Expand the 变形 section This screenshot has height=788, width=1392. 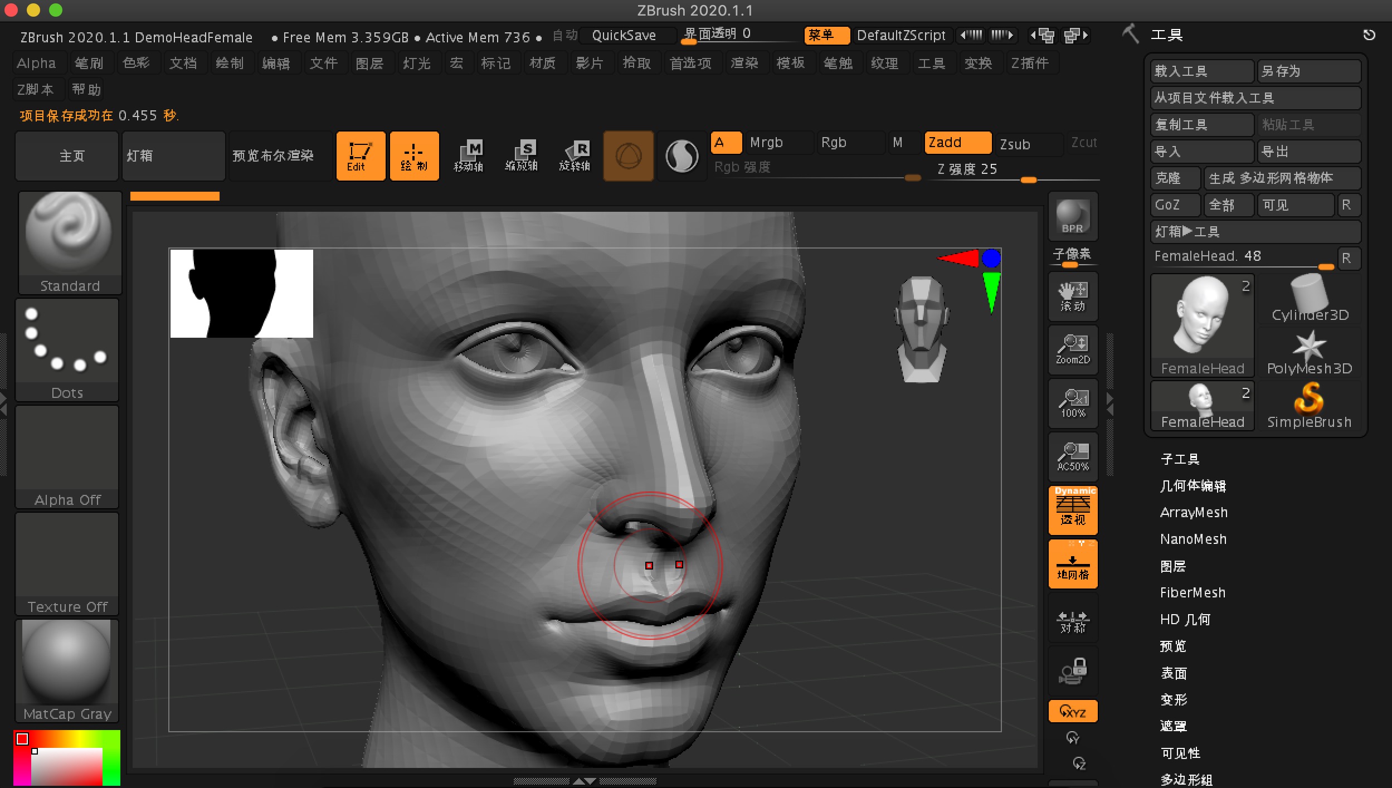pyautogui.click(x=1174, y=699)
